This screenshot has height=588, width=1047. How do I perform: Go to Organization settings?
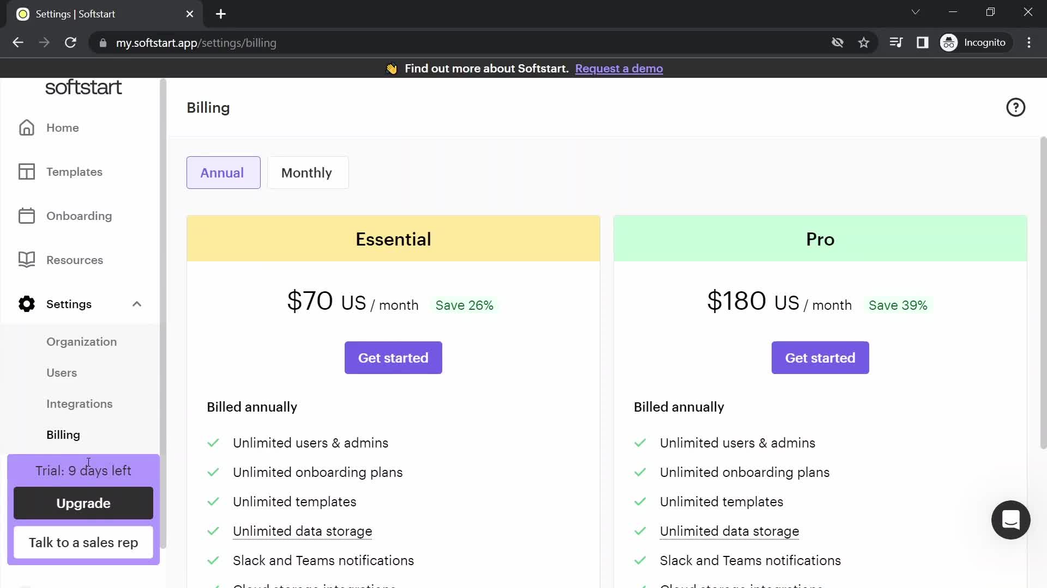[x=81, y=341]
